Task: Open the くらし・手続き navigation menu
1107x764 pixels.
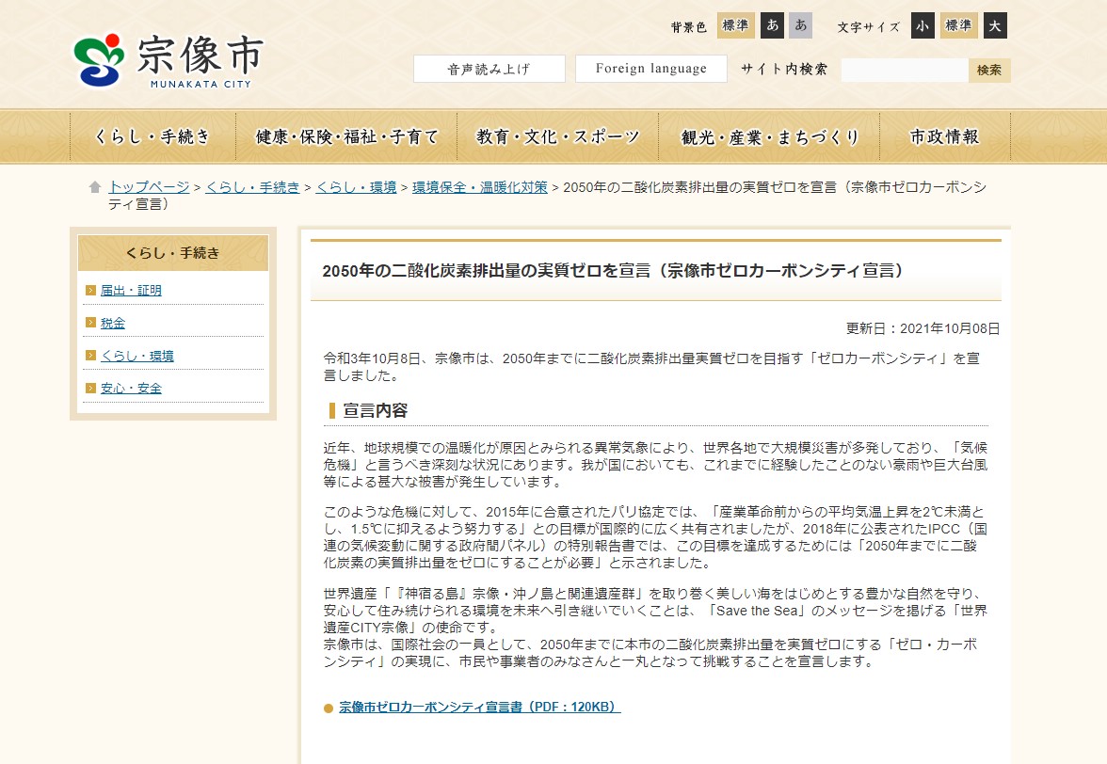Action: [x=152, y=137]
